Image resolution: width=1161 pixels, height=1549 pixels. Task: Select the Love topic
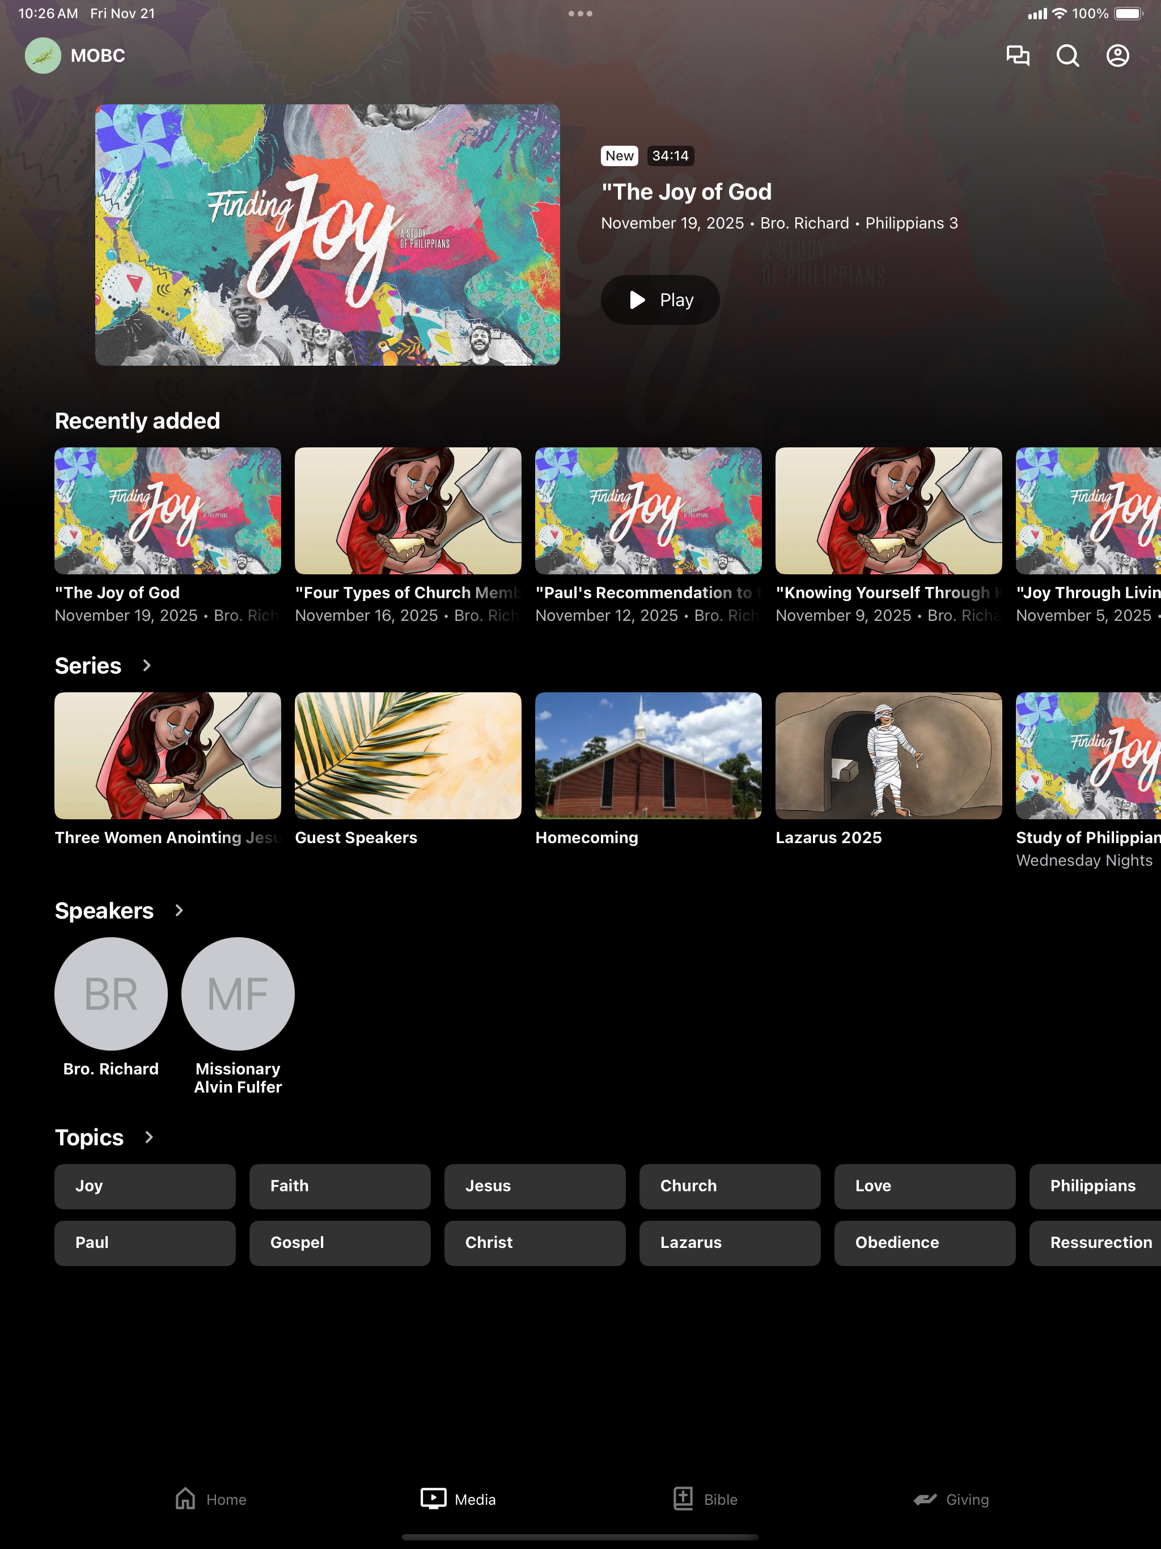925,1186
